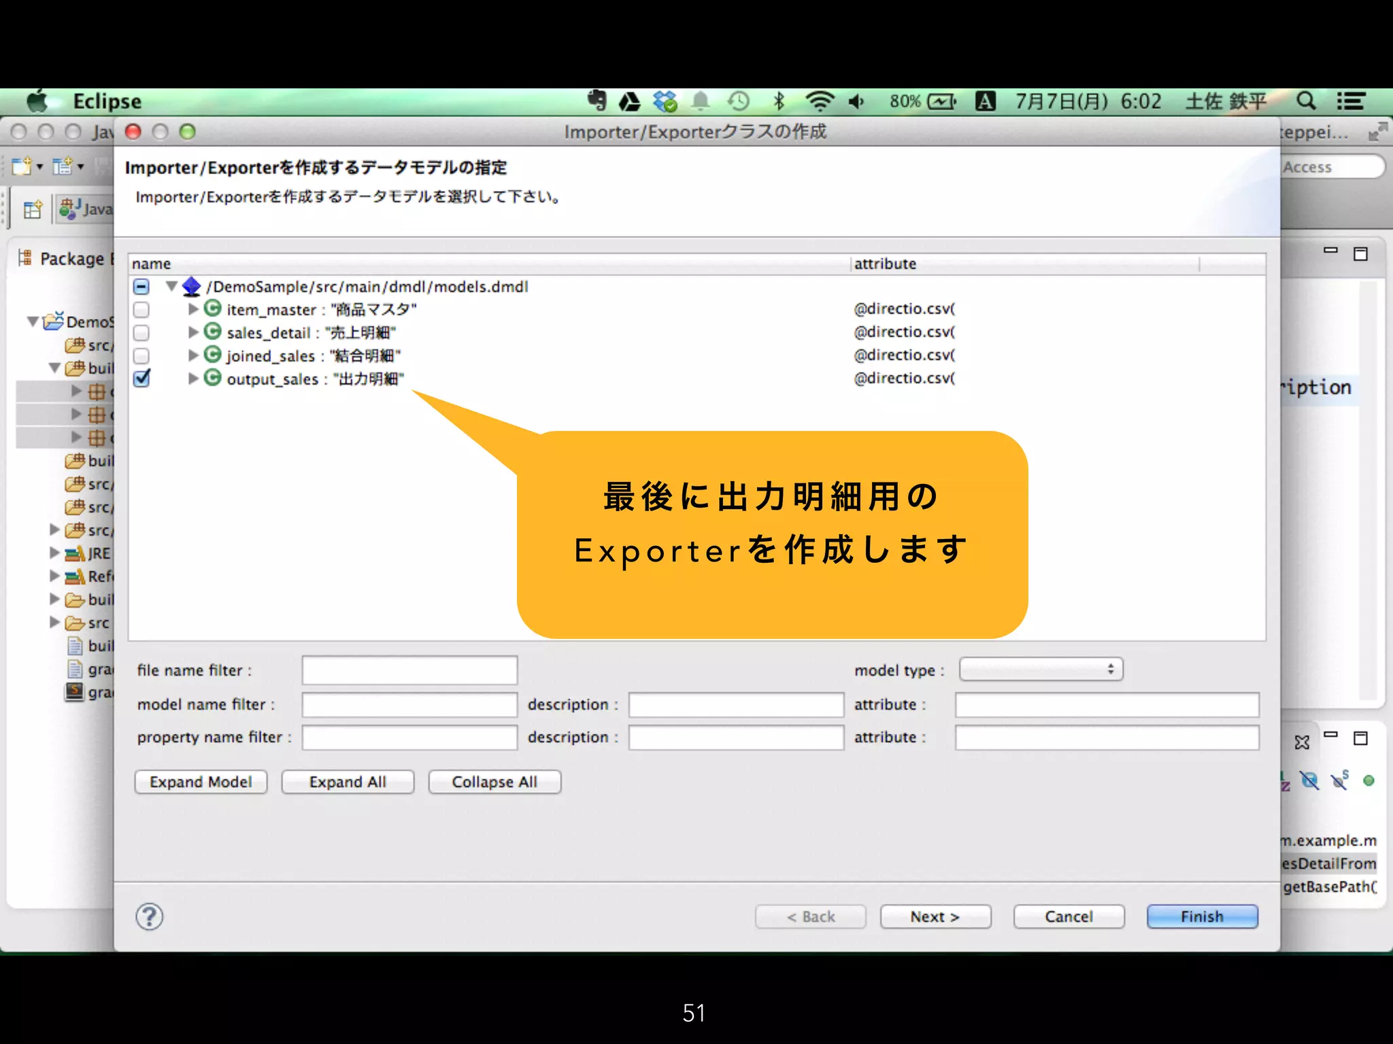The width and height of the screenshot is (1393, 1044).
Task: Click the Google Drive menu bar icon
Action: pyautogui.click(x=629, y=102)
